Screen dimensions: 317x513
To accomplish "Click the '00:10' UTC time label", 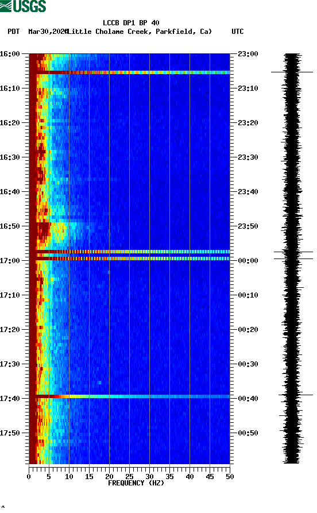I will coord(248,295).
